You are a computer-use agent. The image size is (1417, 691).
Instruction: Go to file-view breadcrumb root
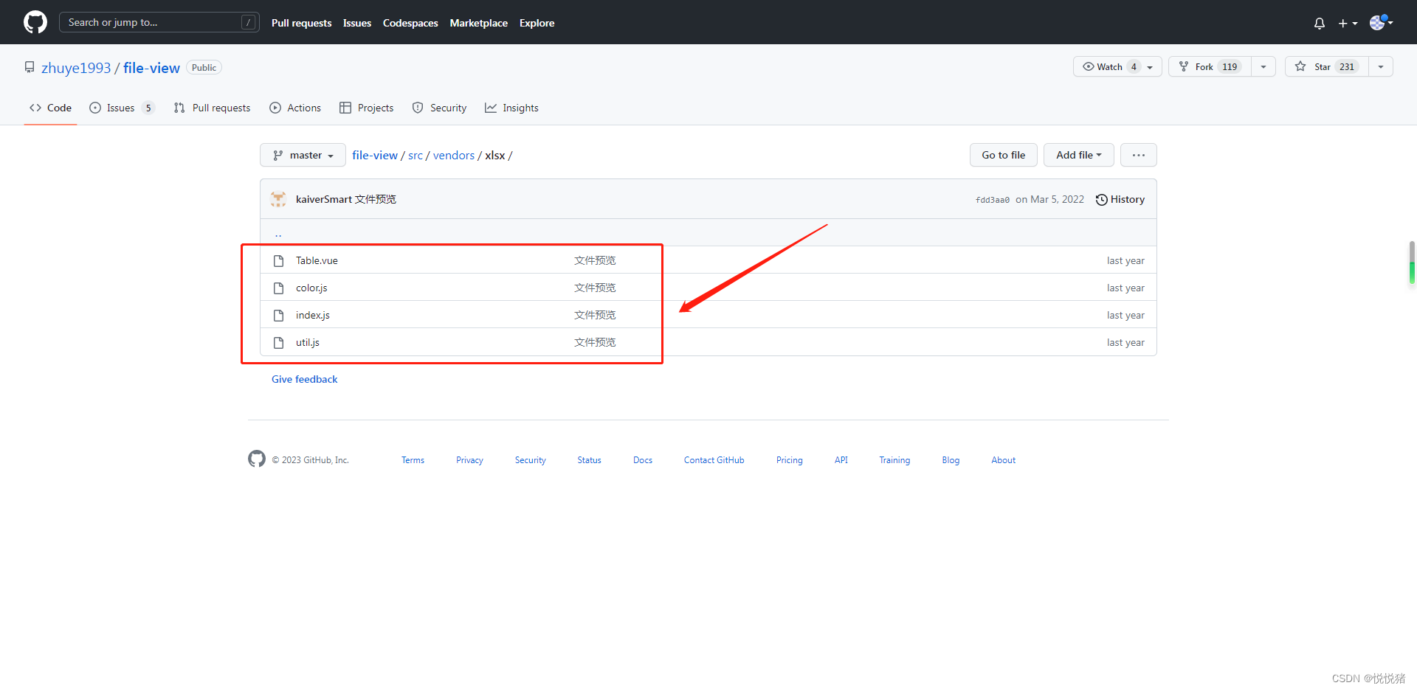(375, 155)
